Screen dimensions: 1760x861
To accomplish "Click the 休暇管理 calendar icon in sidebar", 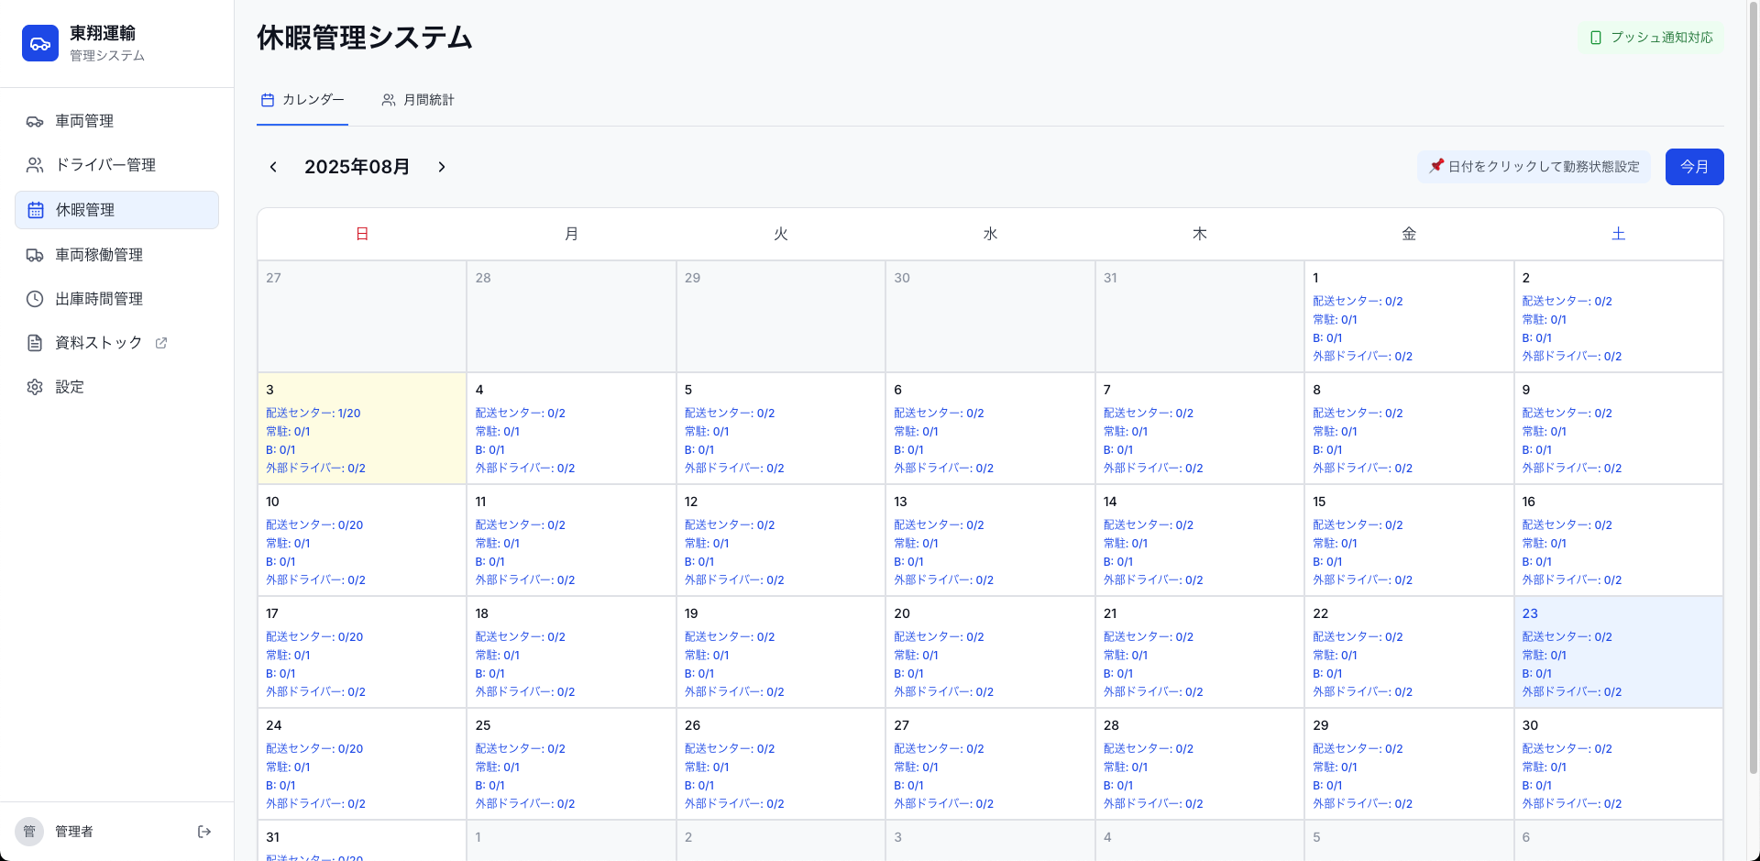I will pos(36,210).
